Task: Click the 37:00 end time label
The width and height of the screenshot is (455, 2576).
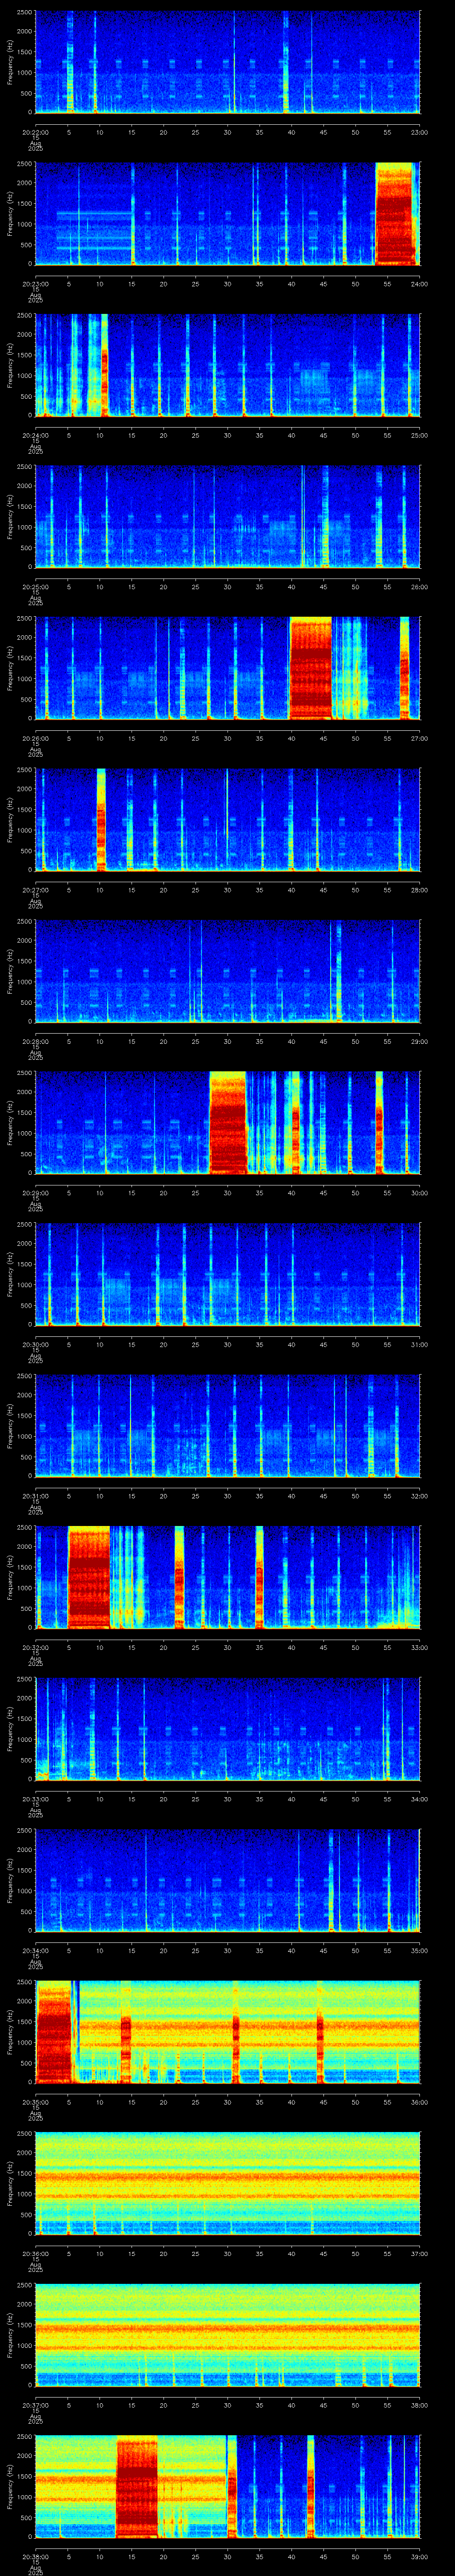Action: 419,2252
